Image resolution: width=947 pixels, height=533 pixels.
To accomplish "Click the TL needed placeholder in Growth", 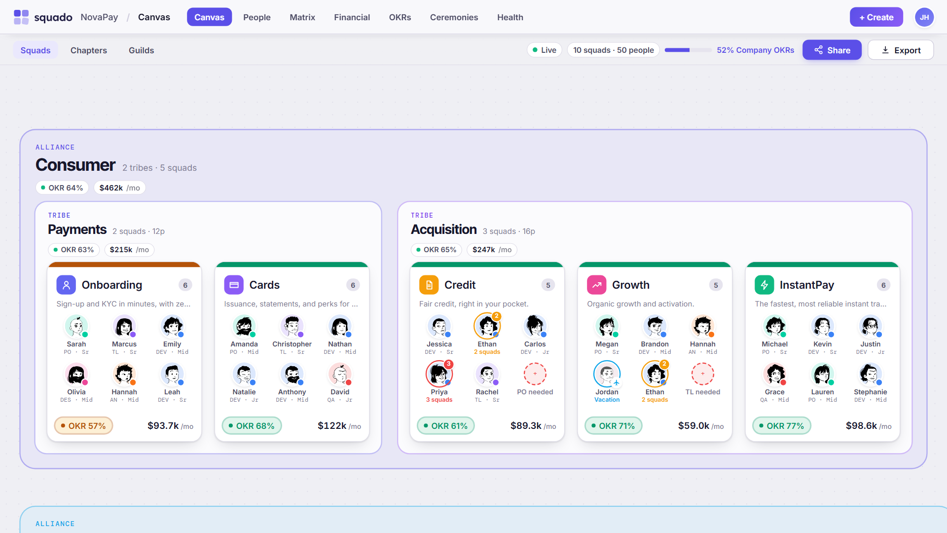I will 703,374.
